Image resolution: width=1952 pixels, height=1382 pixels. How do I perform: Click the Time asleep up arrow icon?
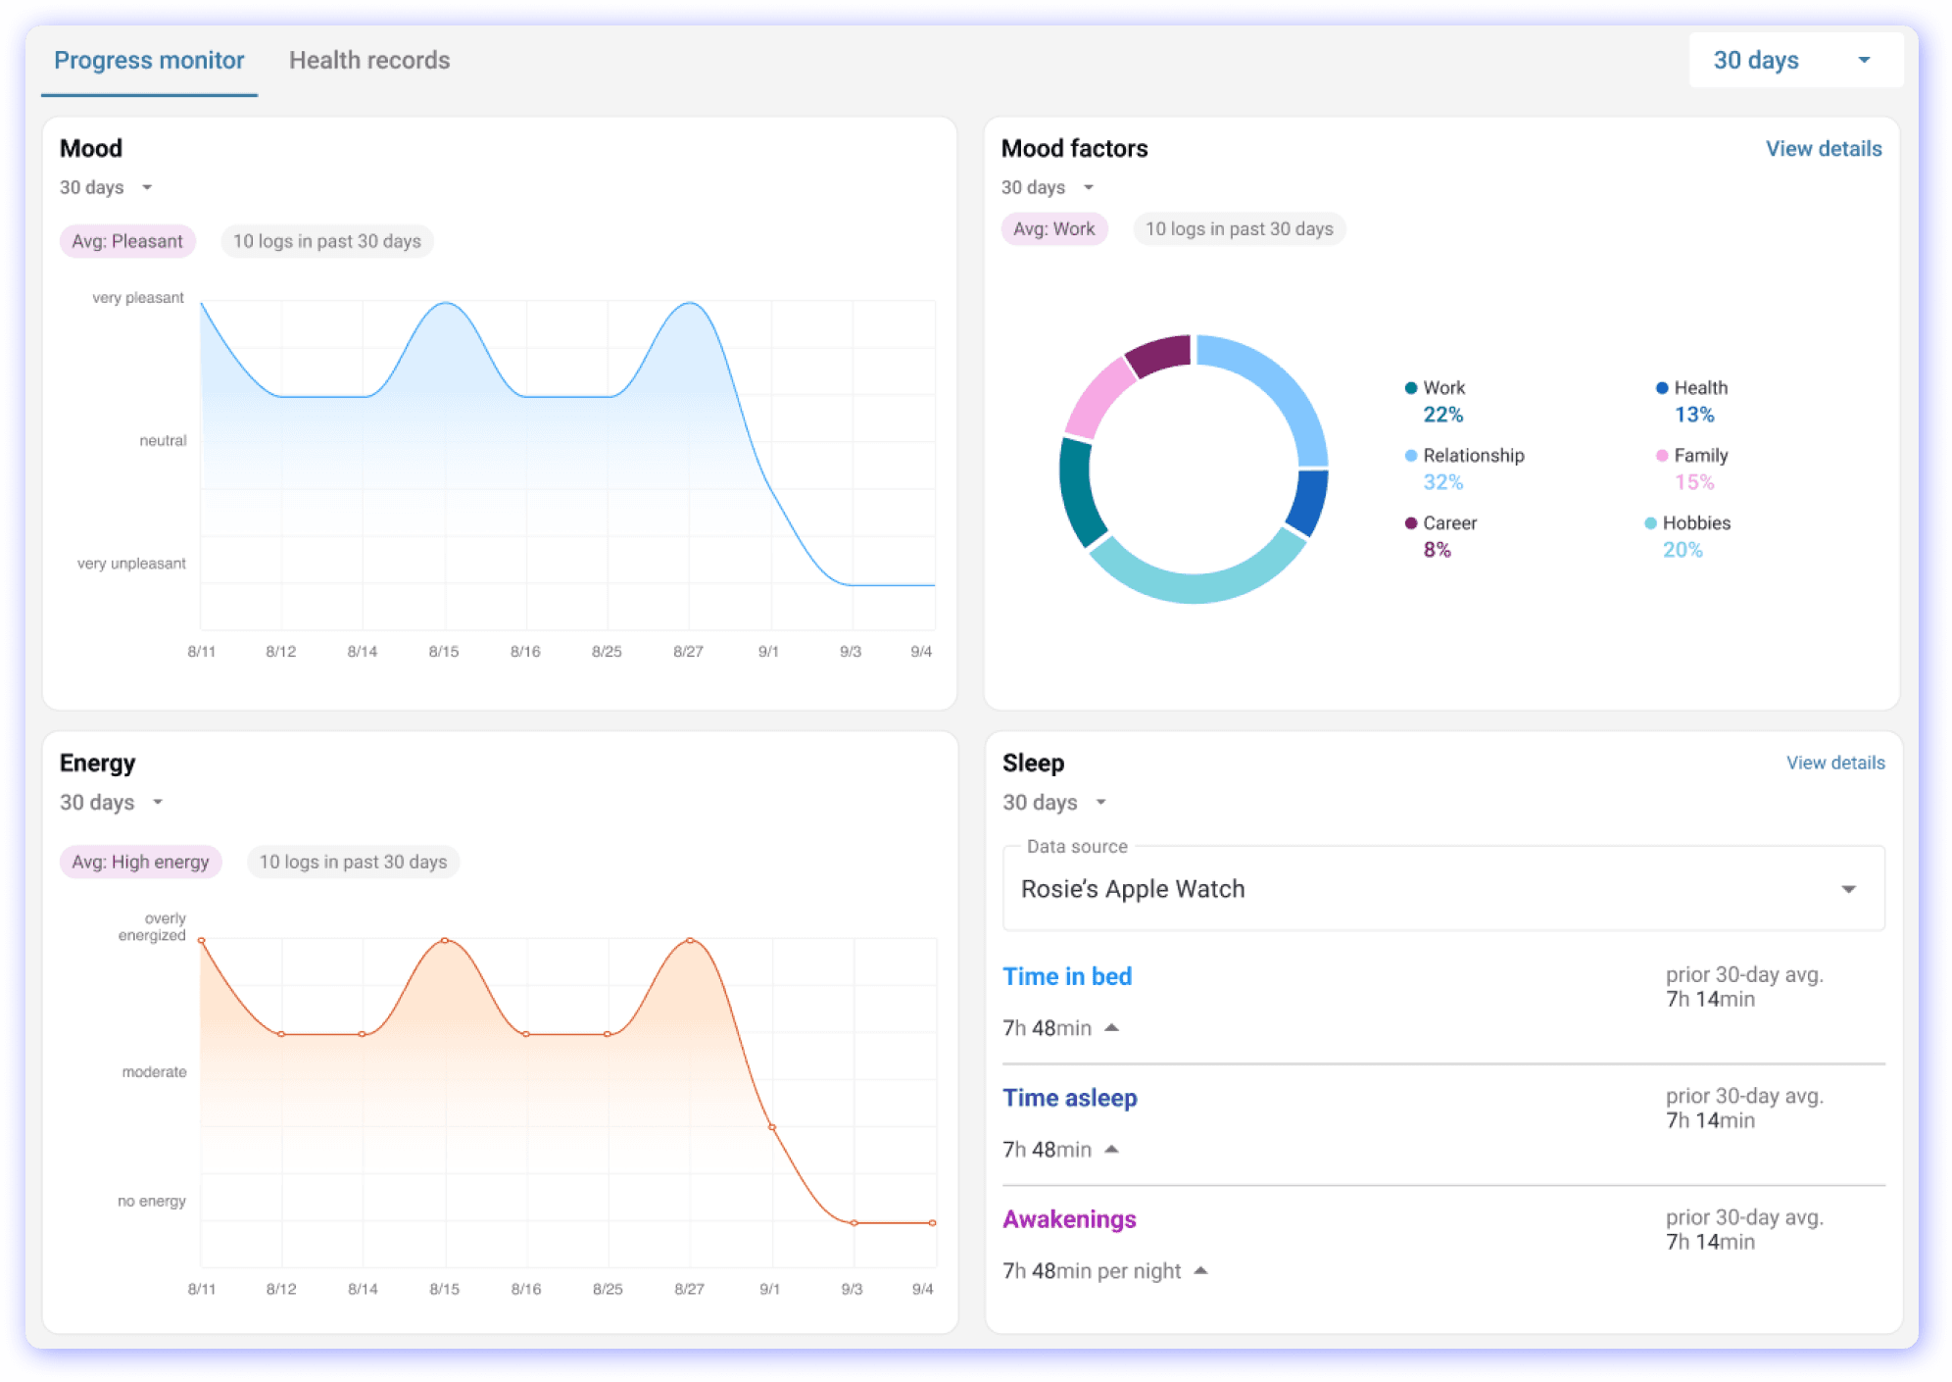point(1111,1150)
